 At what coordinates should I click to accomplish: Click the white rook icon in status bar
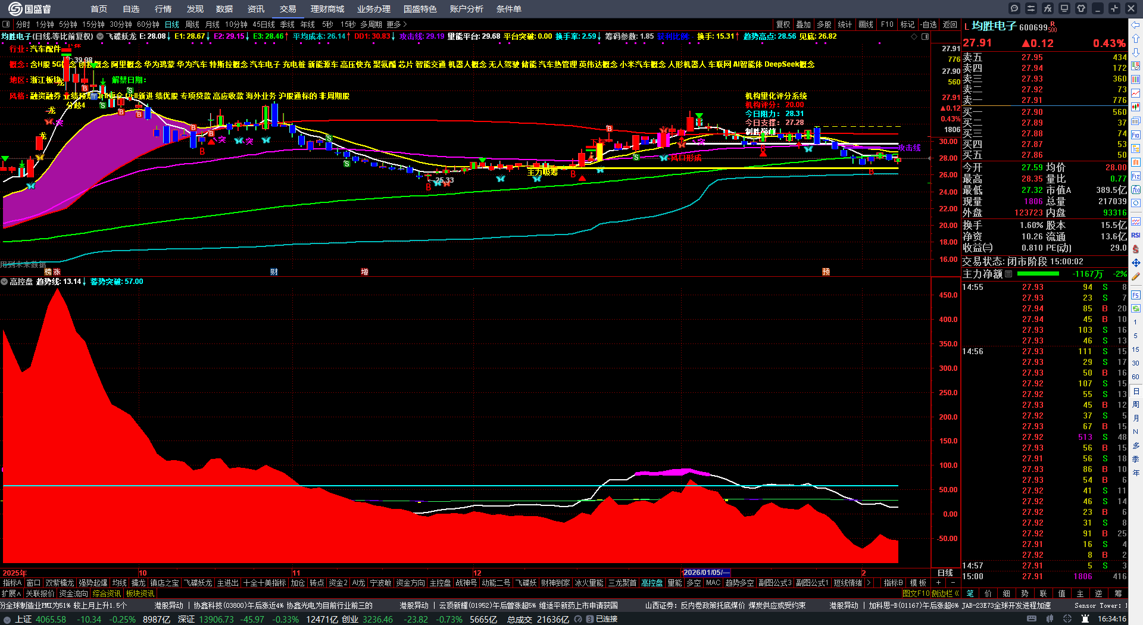tap(1085, 619)
